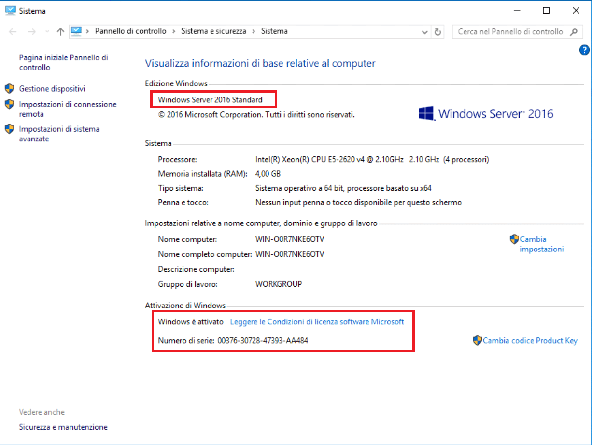
Task: Select Pannello di controllo breadcrumb
Action: 130,31
